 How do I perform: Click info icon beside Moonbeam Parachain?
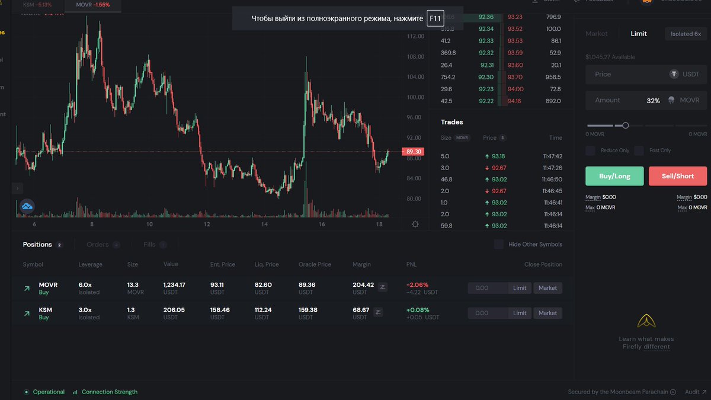(673, 392)
